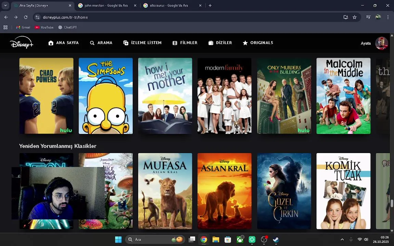Close the Ana Sayfa Disney+ tab
This screenshot has height=246, width=394.
coord(70,5)
